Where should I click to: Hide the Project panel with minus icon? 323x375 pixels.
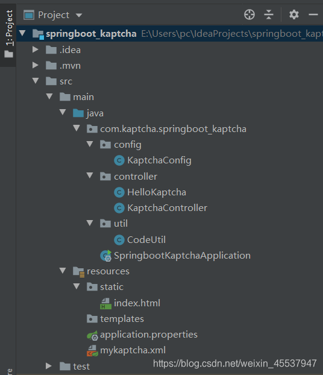313,14
